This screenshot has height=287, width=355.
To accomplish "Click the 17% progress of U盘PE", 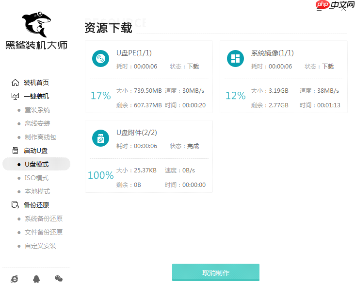I will tap(100, 96).
